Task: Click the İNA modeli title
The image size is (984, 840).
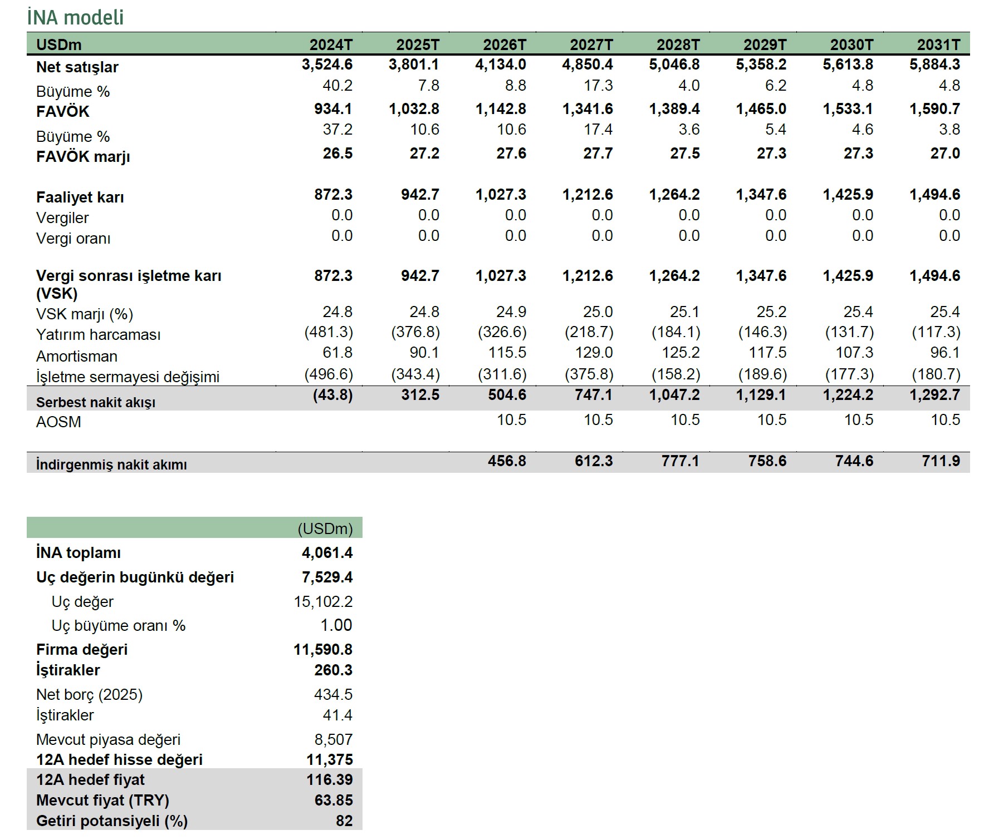Action: coord(75,18)
